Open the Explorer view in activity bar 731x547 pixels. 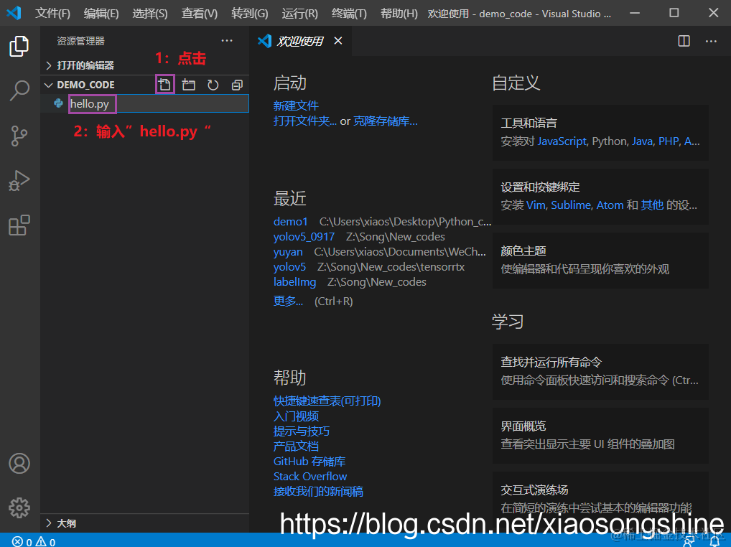click(x=19, y=46)
